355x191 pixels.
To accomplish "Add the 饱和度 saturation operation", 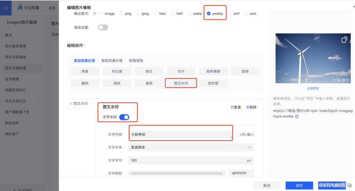I will click(x=213, y=83).
